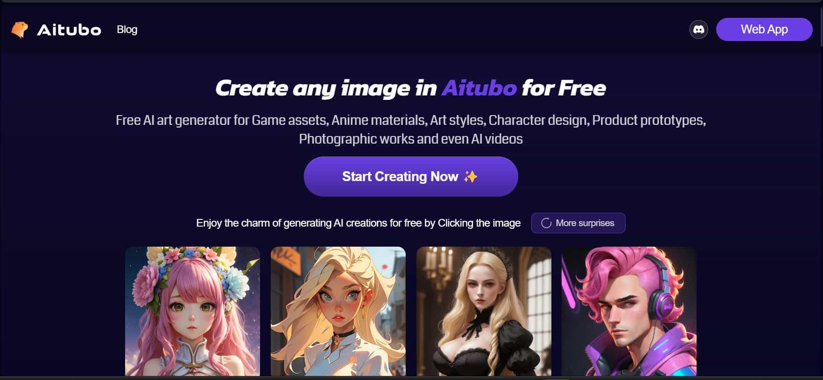Click the purple Aitubo word in the headline

coord(479,88)
